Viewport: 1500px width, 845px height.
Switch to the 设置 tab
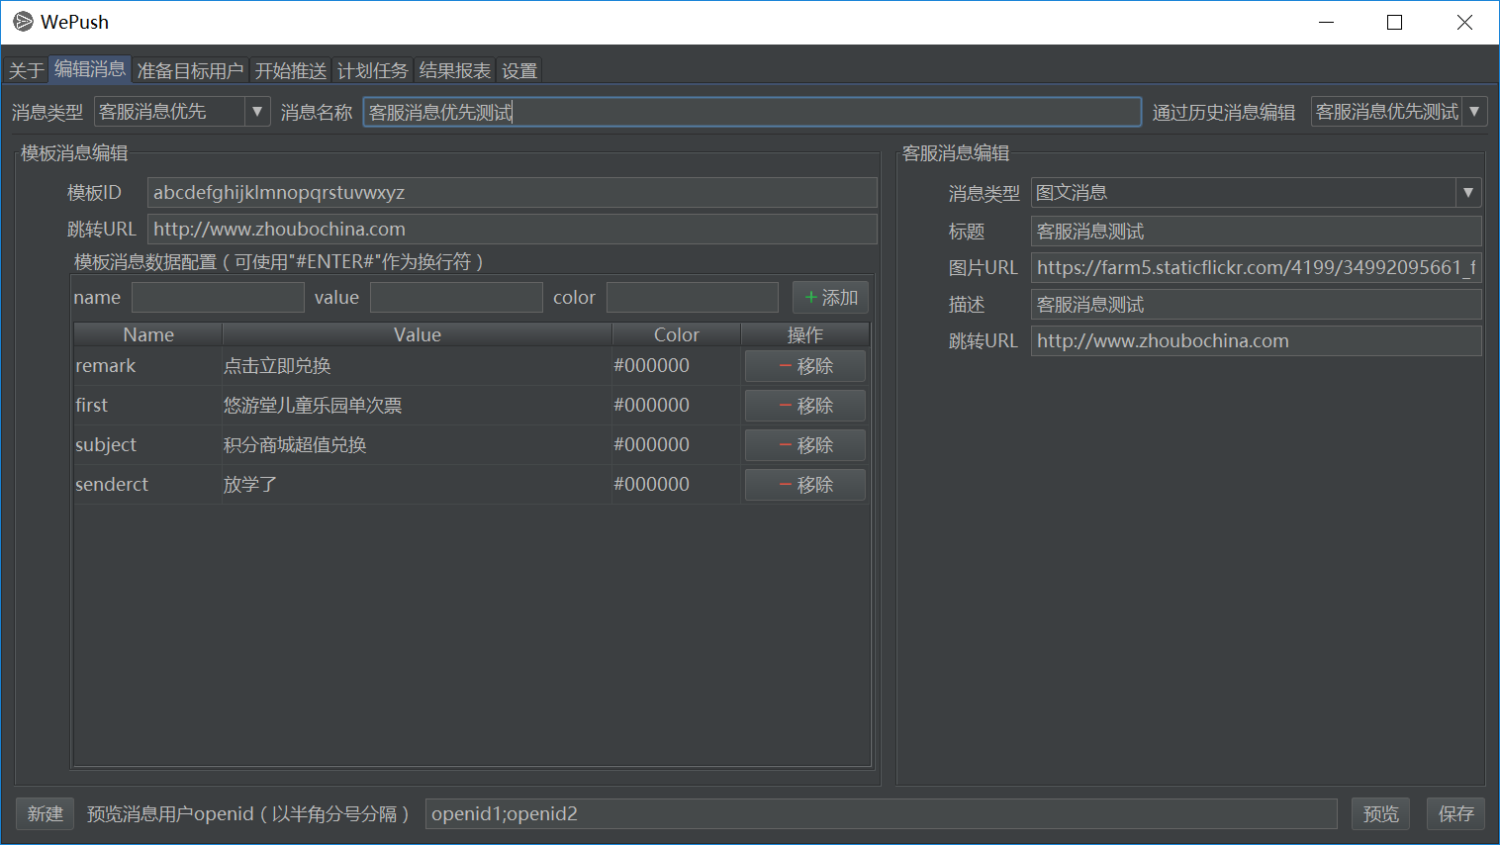coord(519,69)
